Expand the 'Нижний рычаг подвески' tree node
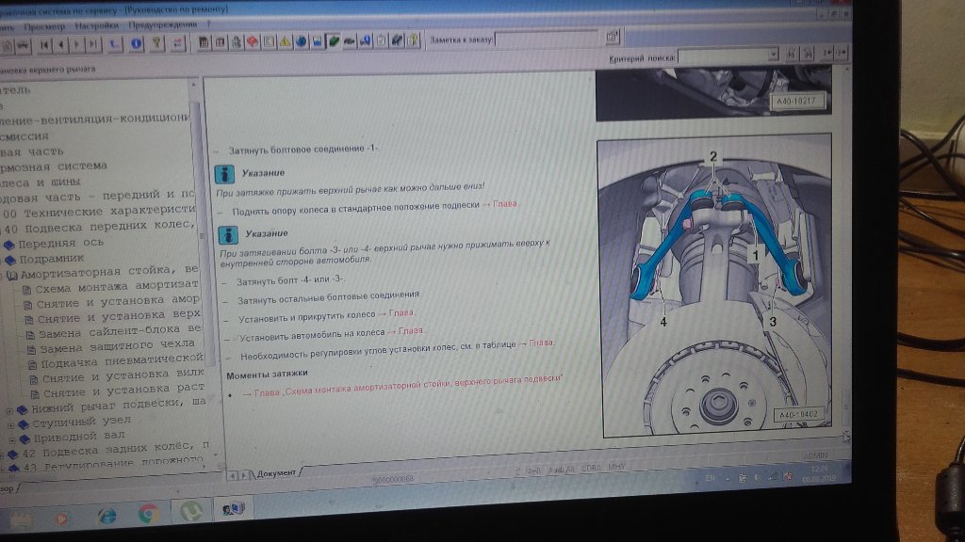The height and width of the screenshot is (542, 965). (x=10, y=409)
